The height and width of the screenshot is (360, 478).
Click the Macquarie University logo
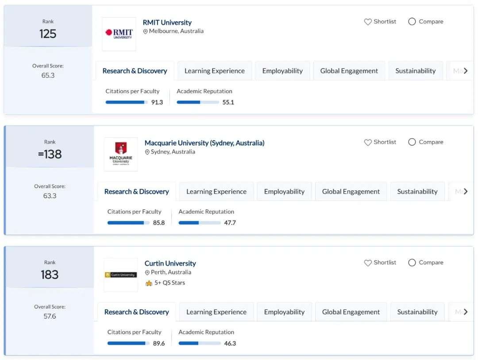(121, 154)
